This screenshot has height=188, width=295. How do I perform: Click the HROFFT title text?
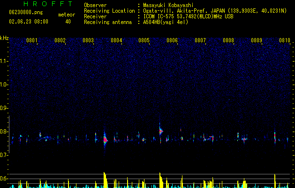coord(48,4)
